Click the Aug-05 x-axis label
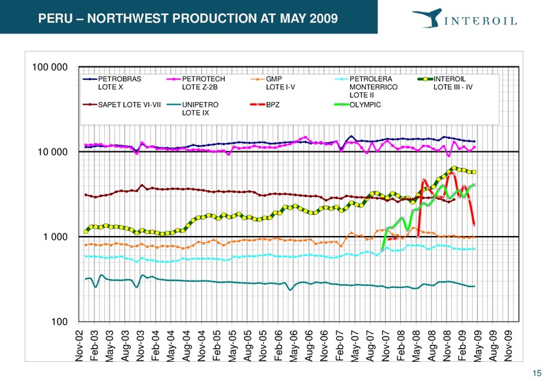Screen dimensions: 548x379 point(248,346)
